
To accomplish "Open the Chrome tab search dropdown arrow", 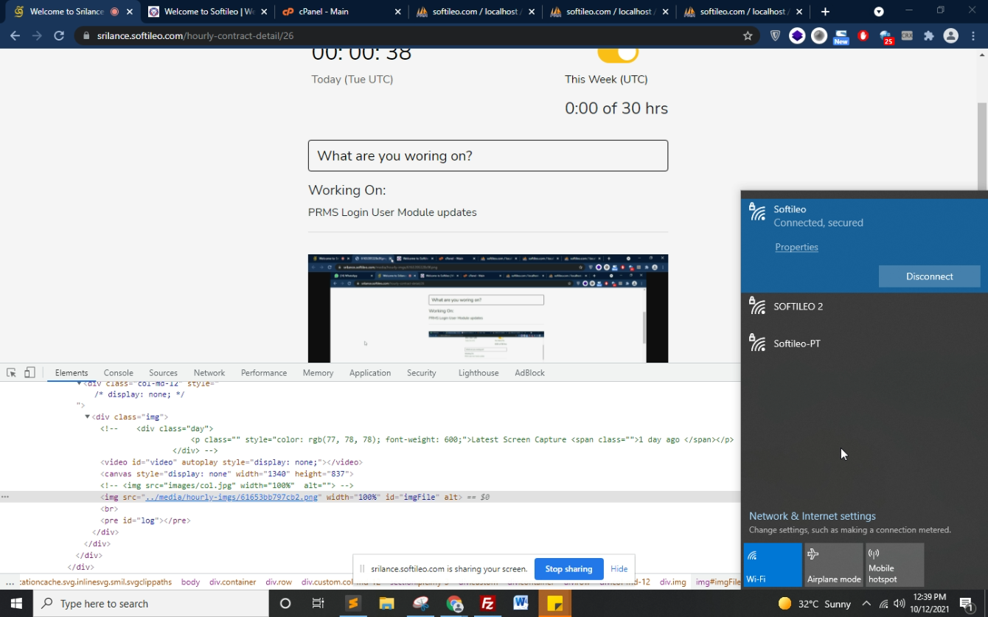I will point(879,12).
